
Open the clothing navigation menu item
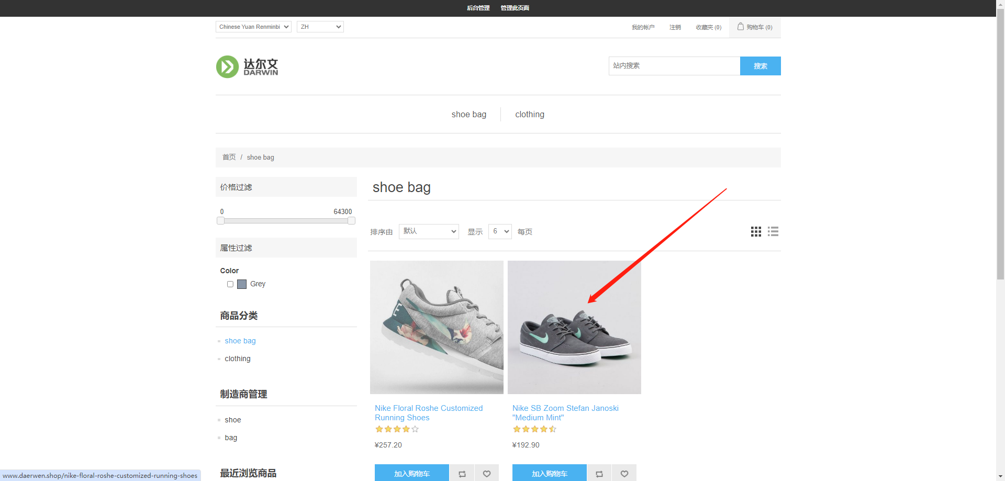click(529, 115)
